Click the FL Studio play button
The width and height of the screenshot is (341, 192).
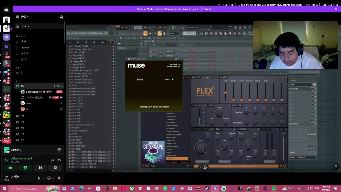pos(122,27)
